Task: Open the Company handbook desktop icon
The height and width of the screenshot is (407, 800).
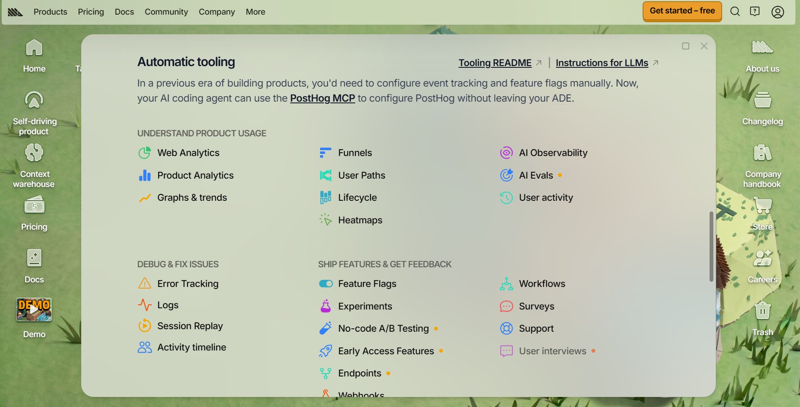Action: (762, 166)
